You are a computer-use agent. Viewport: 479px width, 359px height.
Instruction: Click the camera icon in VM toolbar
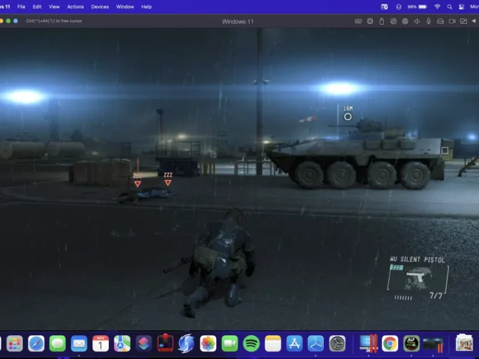(451, 21)
